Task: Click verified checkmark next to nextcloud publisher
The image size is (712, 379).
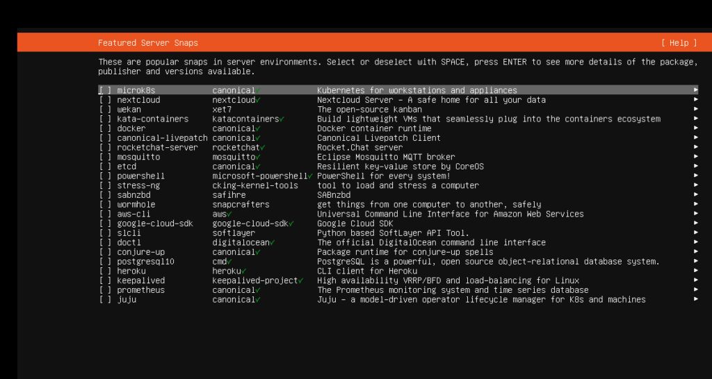Action: pyautogui.click(x=258, y=100)
